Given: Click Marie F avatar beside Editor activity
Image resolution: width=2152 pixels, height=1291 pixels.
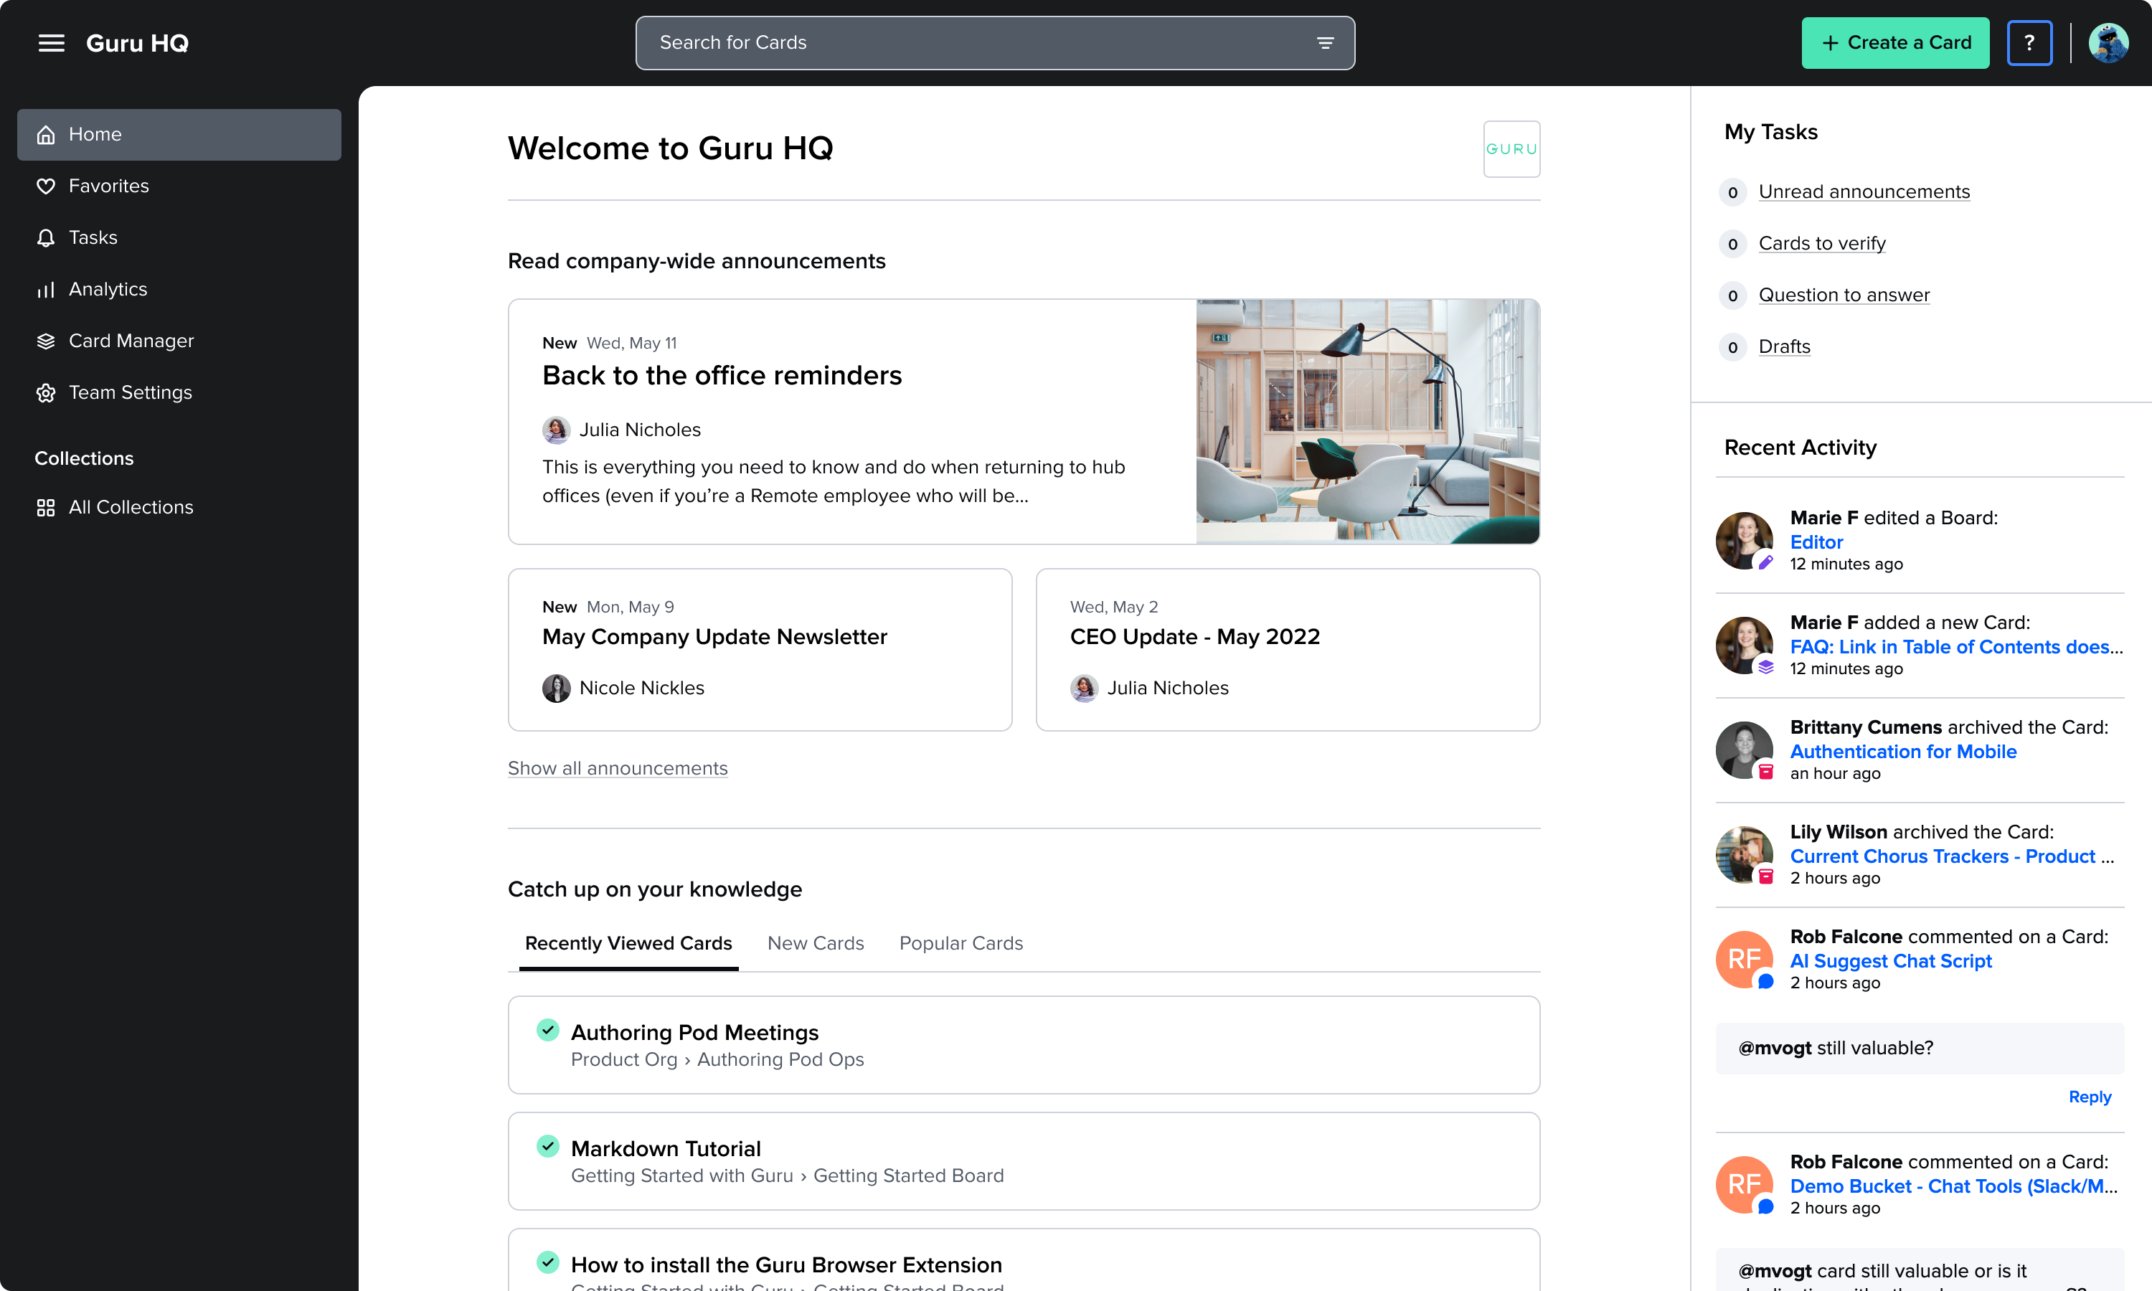Looking at the screenshot, I should 1744,540.
